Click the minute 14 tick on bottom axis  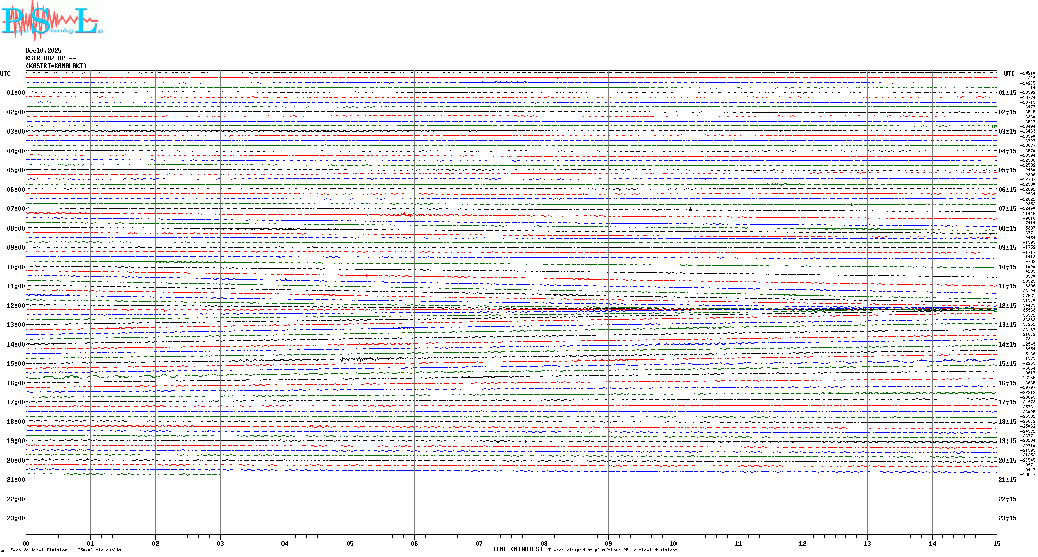pyautogui.click(x=932, y=543)
